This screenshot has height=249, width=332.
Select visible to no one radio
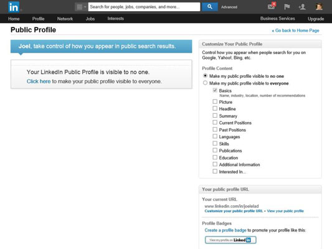(x=205, y=75)
